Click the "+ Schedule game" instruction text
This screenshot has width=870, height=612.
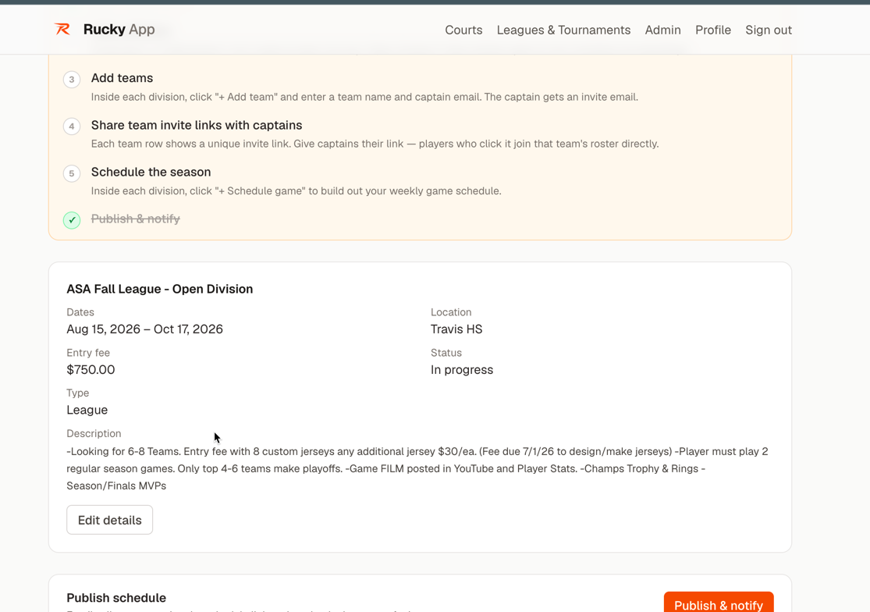coord(297,191)
